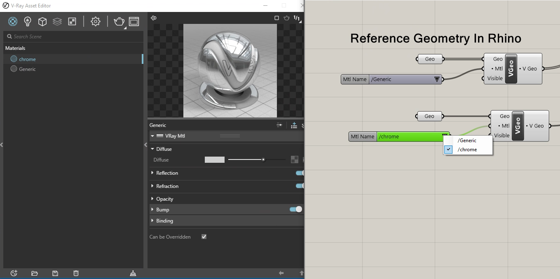This screenshot has height=279, width=560.
Task: Expand the Reflection section
Action: [152, 173]
